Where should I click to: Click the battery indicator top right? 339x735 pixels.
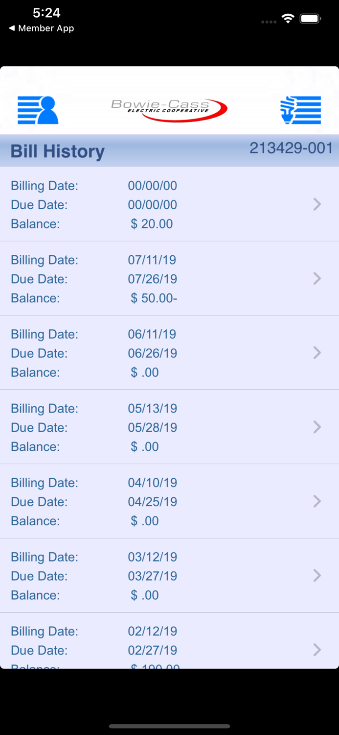[x=310, y=18]
